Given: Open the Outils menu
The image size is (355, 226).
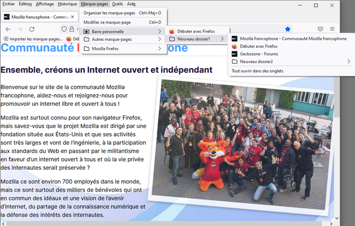Looking at the screenshot, I should point(117,4).
